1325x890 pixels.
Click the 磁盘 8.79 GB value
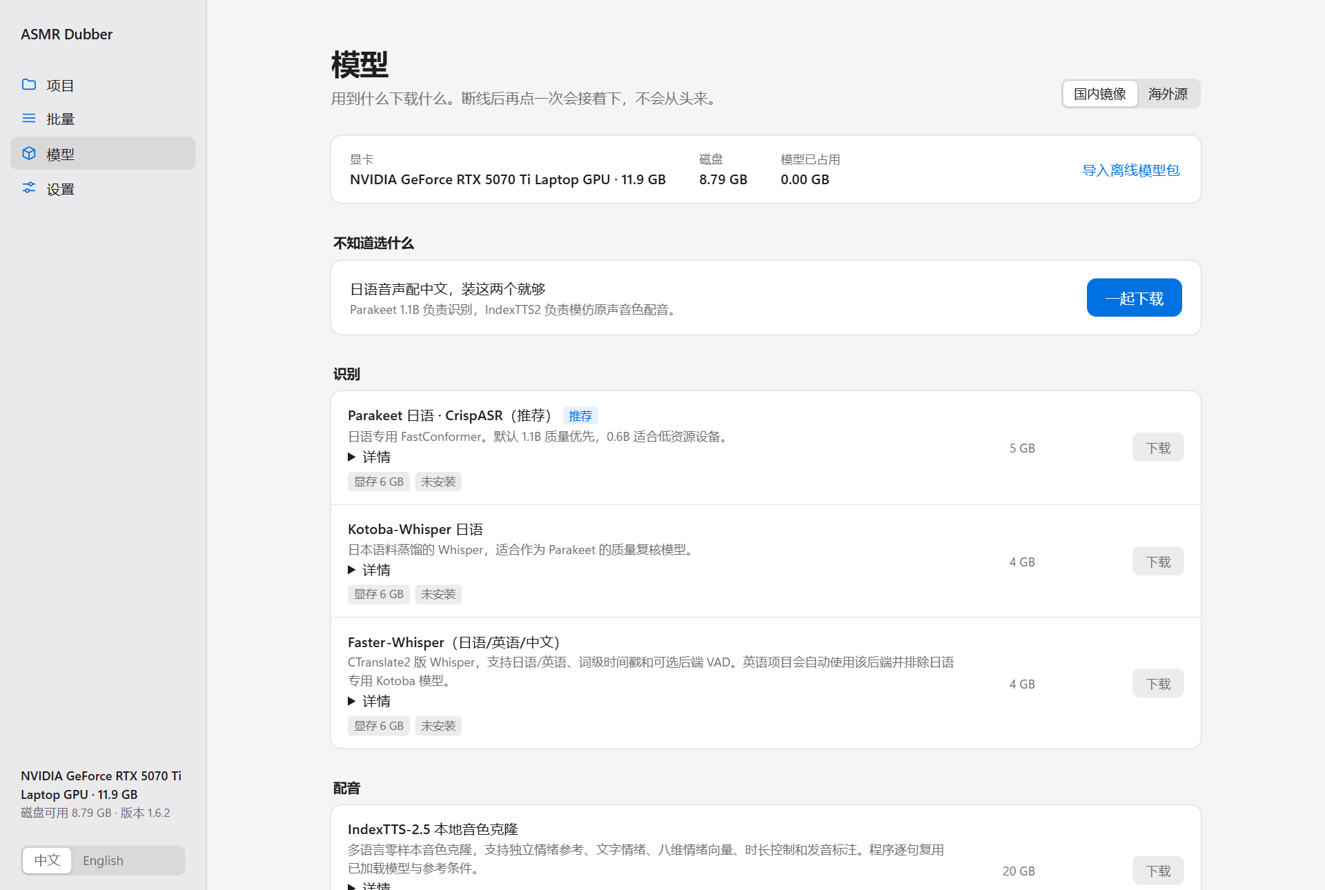click(x=723, y=179)
